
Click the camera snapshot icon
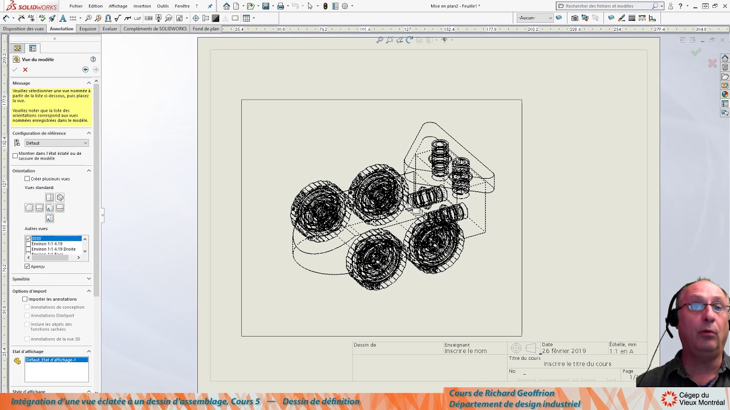point(574,18)
